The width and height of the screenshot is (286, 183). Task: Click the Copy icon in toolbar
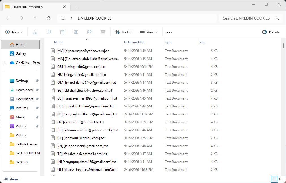click(x=49, y=32)
